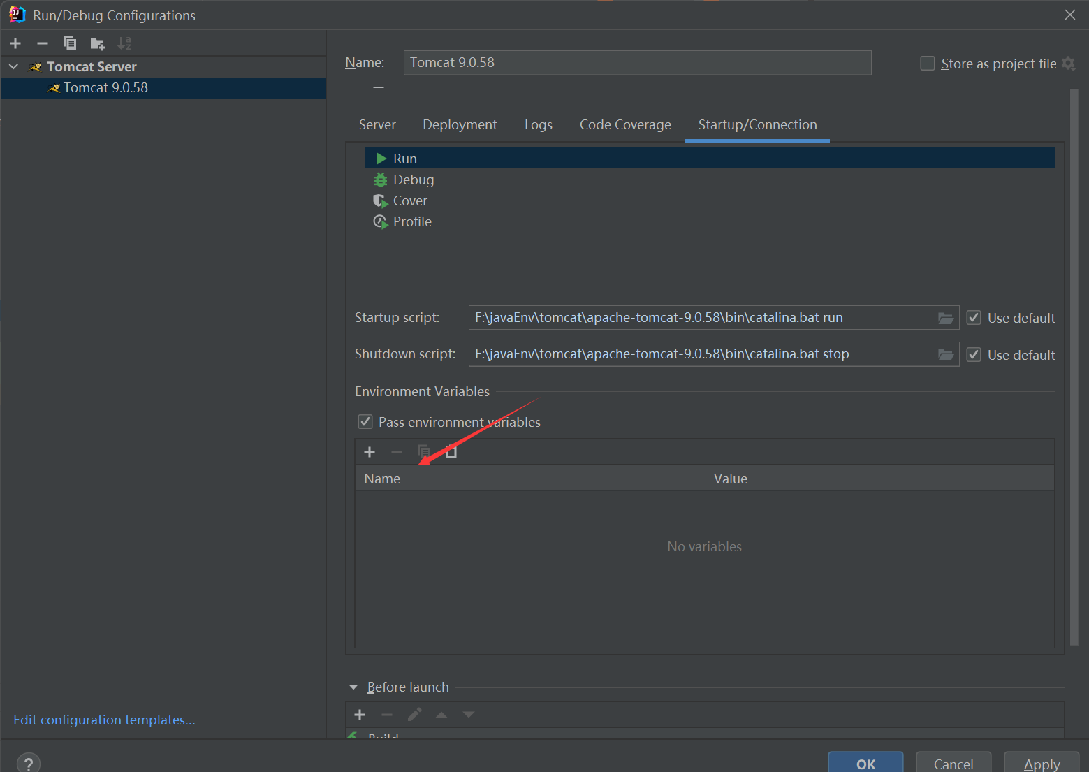Toggle Use default for Shutdown script
The height and width of the screenshot is (772, 1089).
[x=974, y=355]
